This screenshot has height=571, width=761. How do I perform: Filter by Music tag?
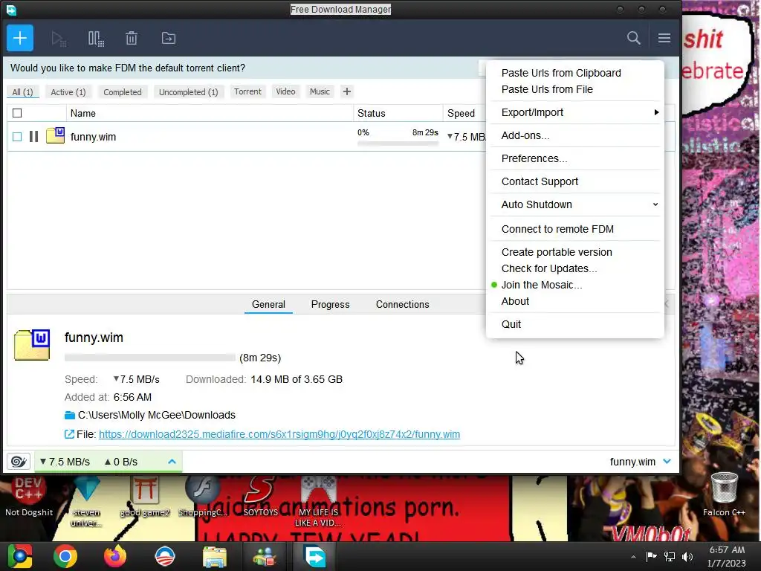320,91
